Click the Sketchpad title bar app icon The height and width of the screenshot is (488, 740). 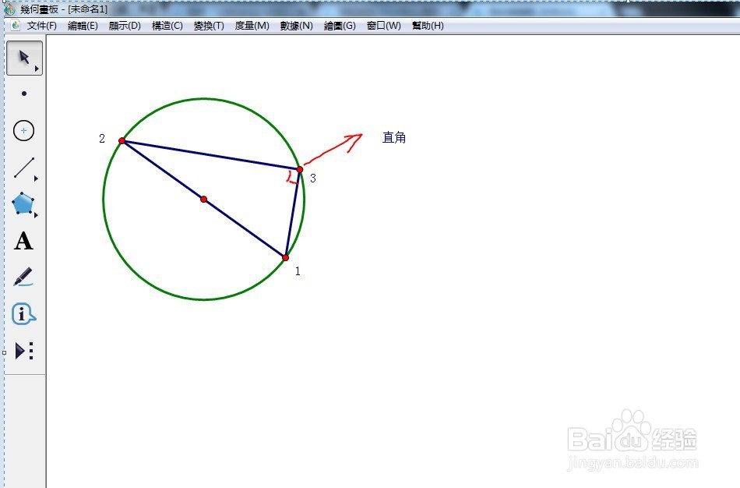coord(10,9)
